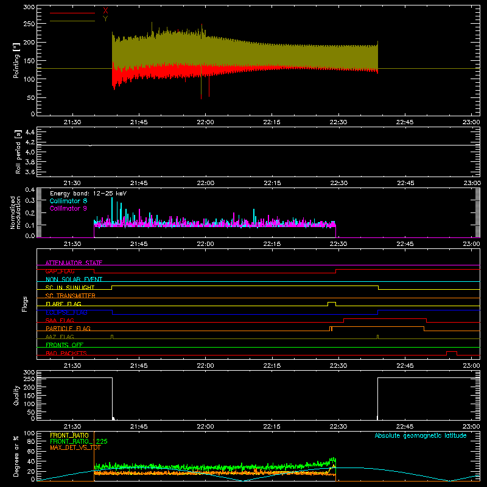Click the 'Flags' axis label
The width and height of the screenshot is (487, 487).
pyautogui.click(x=24, y=304)
